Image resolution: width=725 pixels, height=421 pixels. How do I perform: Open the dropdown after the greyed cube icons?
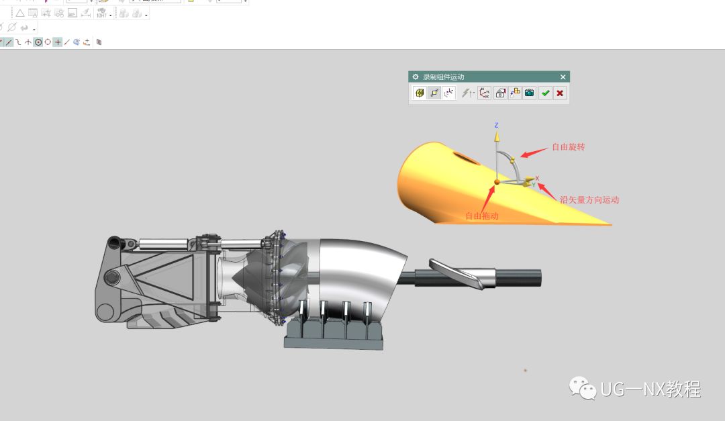click(146, 15)
